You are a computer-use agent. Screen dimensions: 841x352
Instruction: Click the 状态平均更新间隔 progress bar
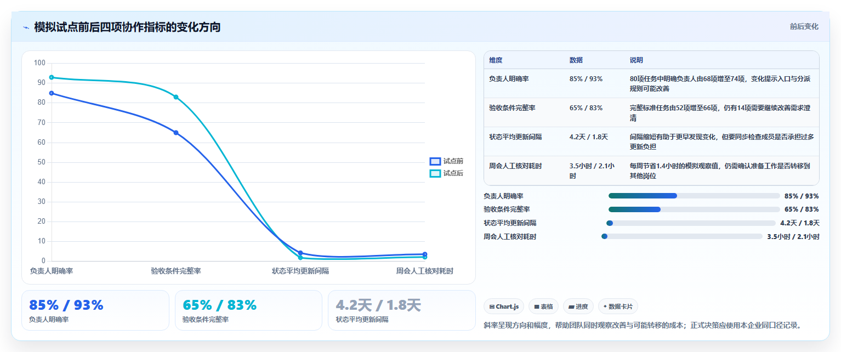tap(691, 223)
